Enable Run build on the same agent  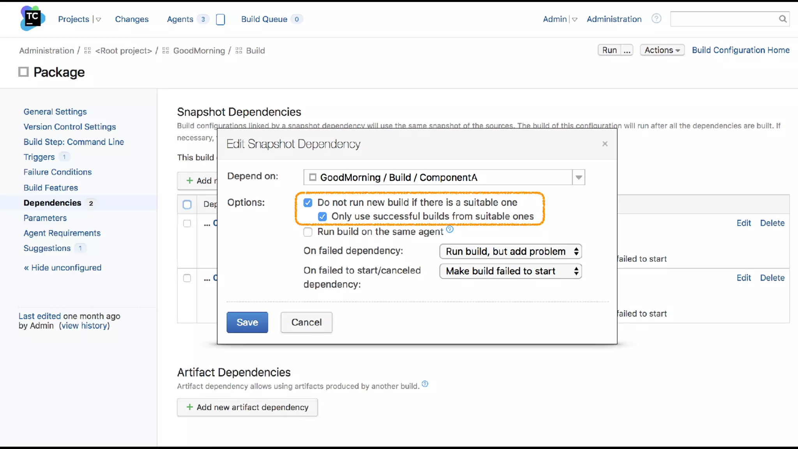[308, 232]
